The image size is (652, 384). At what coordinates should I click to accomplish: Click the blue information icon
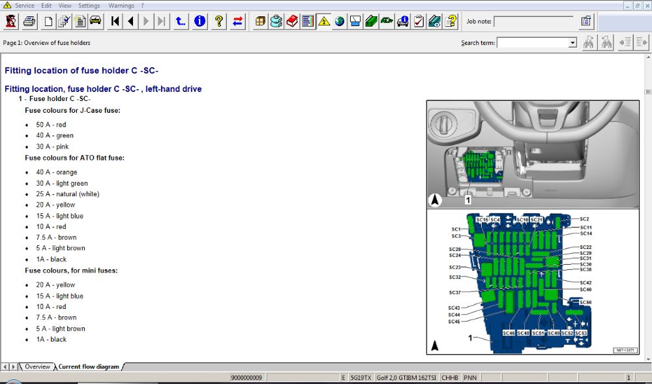tap(200, 22)
